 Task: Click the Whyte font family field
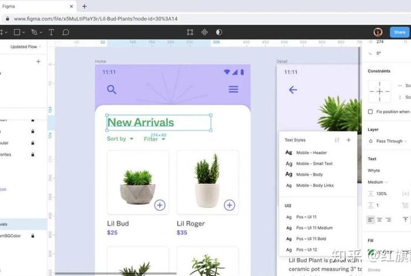[x=374, y=170]
